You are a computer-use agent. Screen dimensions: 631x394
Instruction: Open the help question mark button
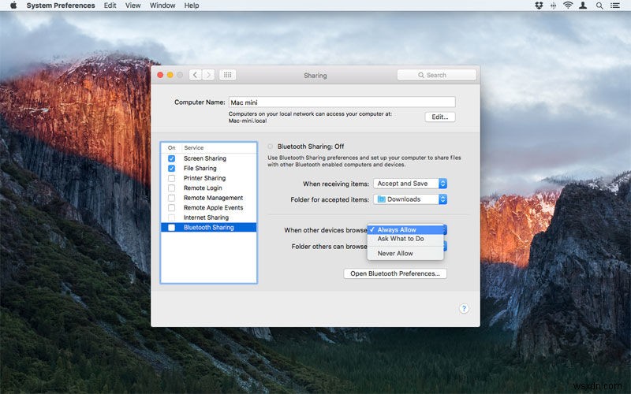pos(464,308)
